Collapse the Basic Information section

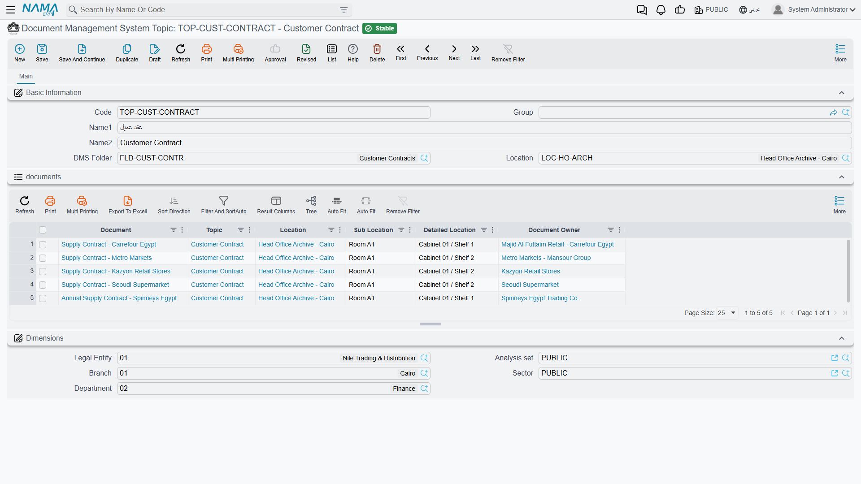(x=842, y=93)
